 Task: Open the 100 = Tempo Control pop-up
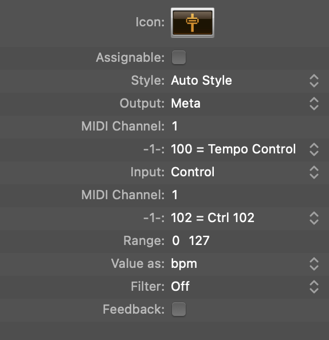[x=245, y=149]
